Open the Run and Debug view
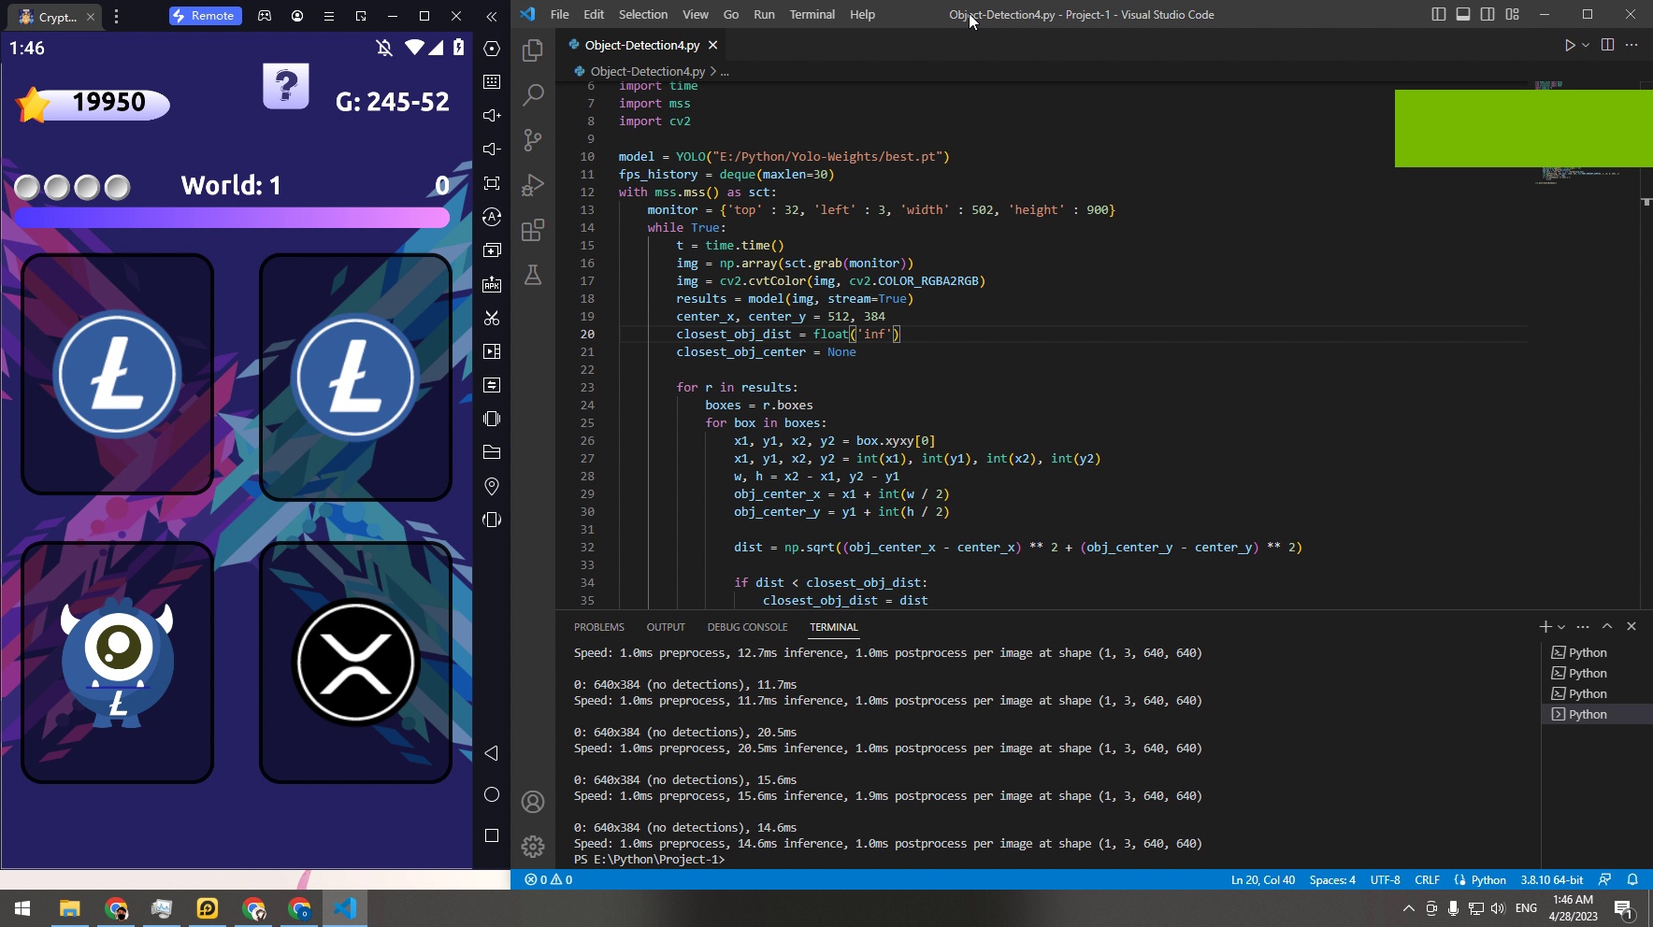The width and height of the screenshot is (1653, 927). 533,185
